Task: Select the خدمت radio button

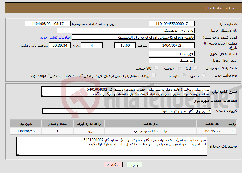Action: click(178, 68)
